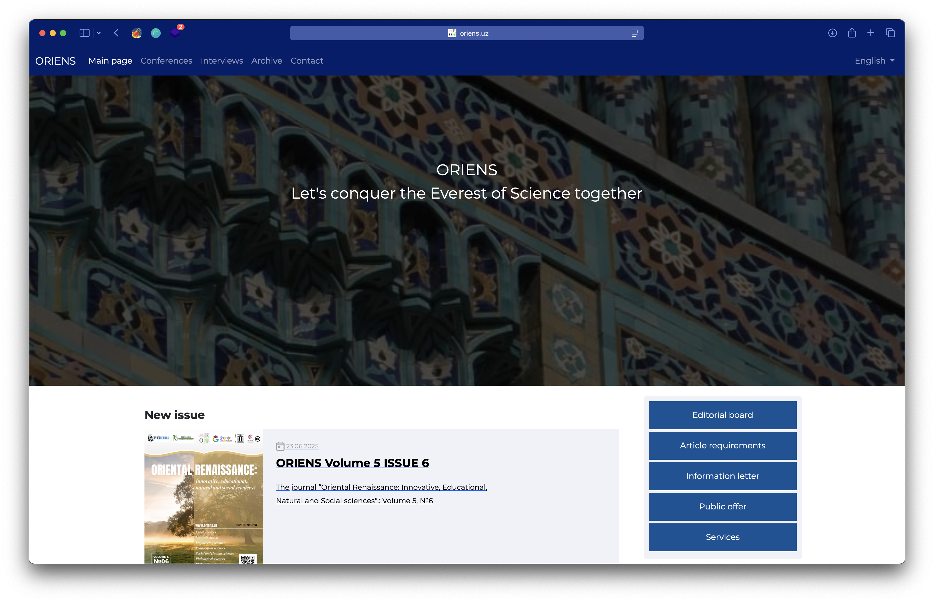Open the Interviews nav item

tap(221, 61)
